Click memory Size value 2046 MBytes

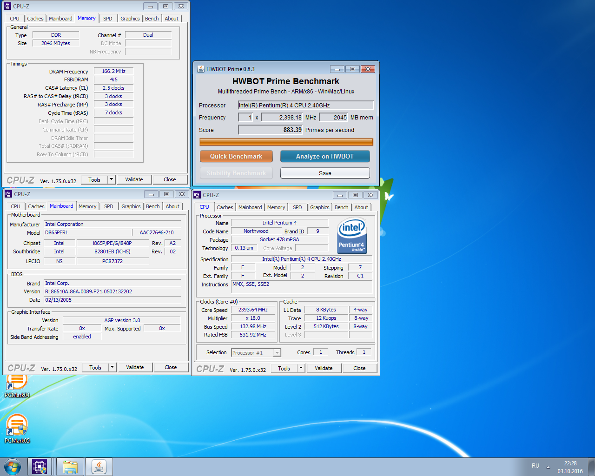(56, 43)
